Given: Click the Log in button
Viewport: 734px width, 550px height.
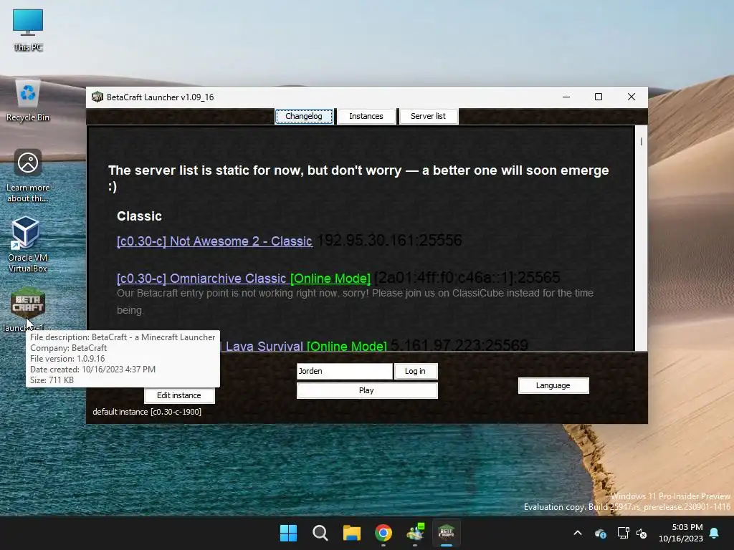Looking at the screenshot, I should (x=415, y=372).
